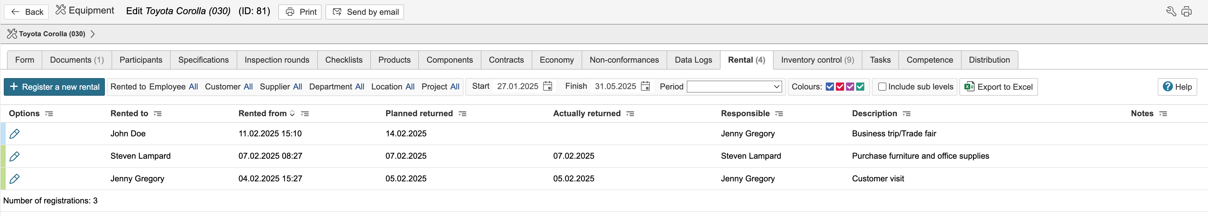
Task: Toggle the green colour checkbox
Action: 860,87
